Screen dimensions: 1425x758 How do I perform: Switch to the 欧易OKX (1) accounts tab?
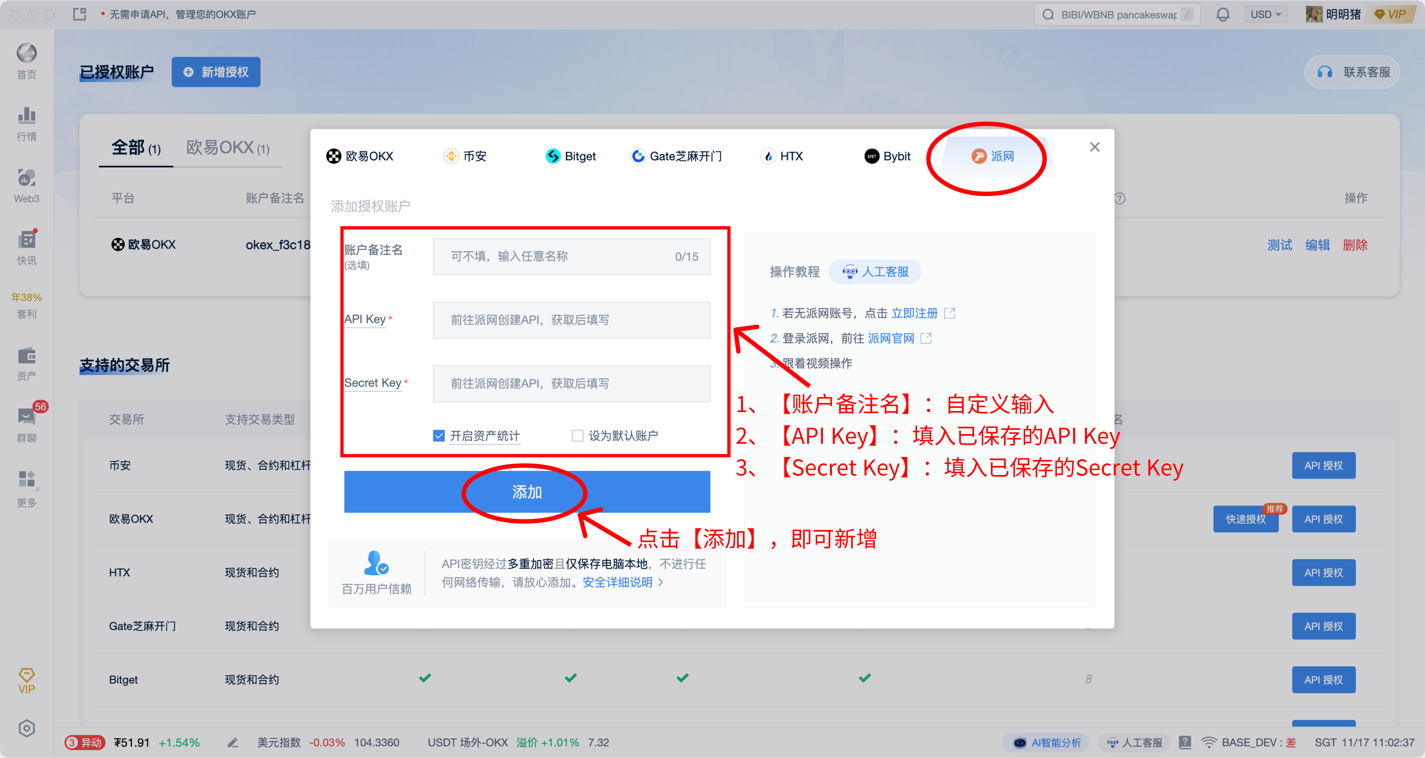pos(228,148)
